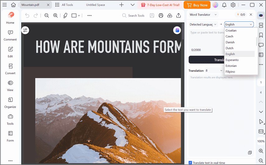Viewport: 266px width, 165px height.
Task: Choose Danish from language list
Action: point(240,42)
